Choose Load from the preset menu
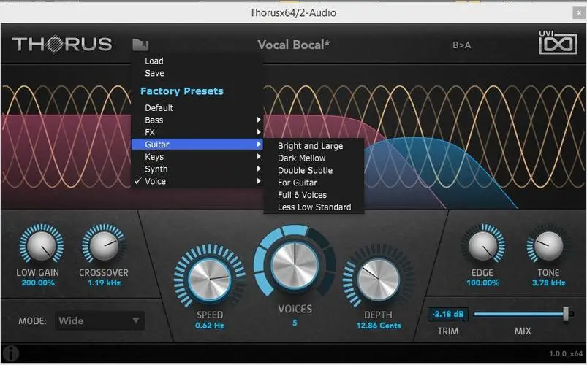The height and width of the screenshot is (365, 587). (x=197, y=61)
